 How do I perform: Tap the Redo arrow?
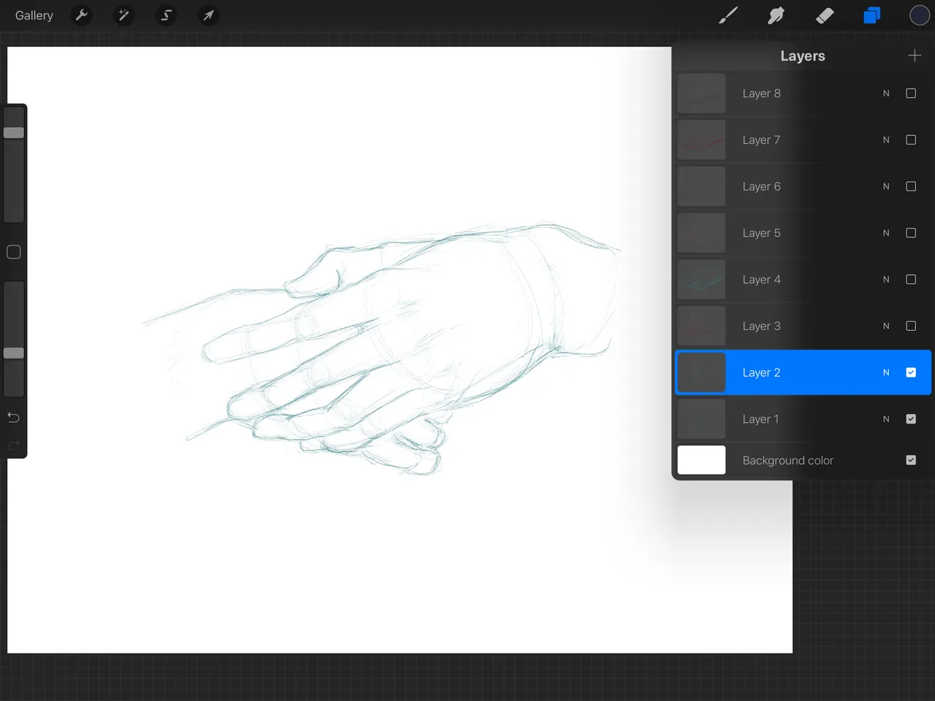pyautogui.click(x=13, y=445)
